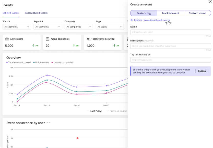Expand the Event occurrence by user chevron
The width and height of the screenshot is (213, 148).
point(48,123)
